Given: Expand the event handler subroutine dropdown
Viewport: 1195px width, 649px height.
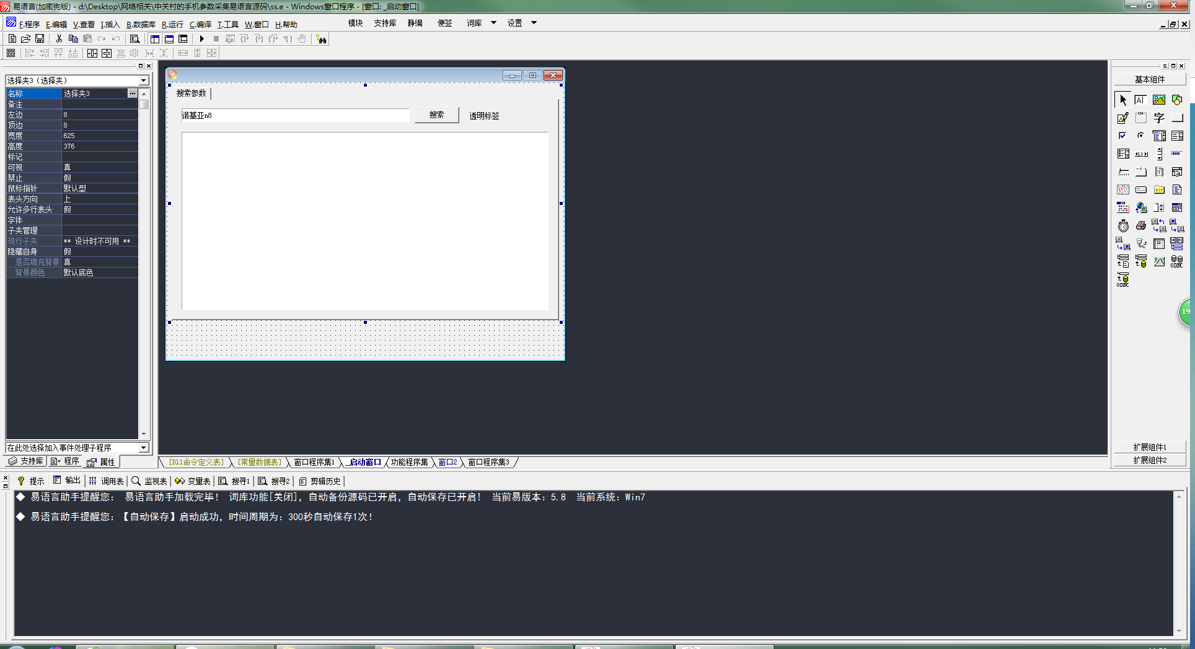Looking at the screenshot, I should 143,448.
